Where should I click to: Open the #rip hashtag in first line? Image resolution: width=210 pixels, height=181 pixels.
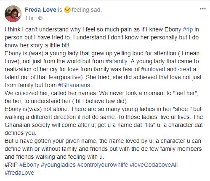(188, 30)
